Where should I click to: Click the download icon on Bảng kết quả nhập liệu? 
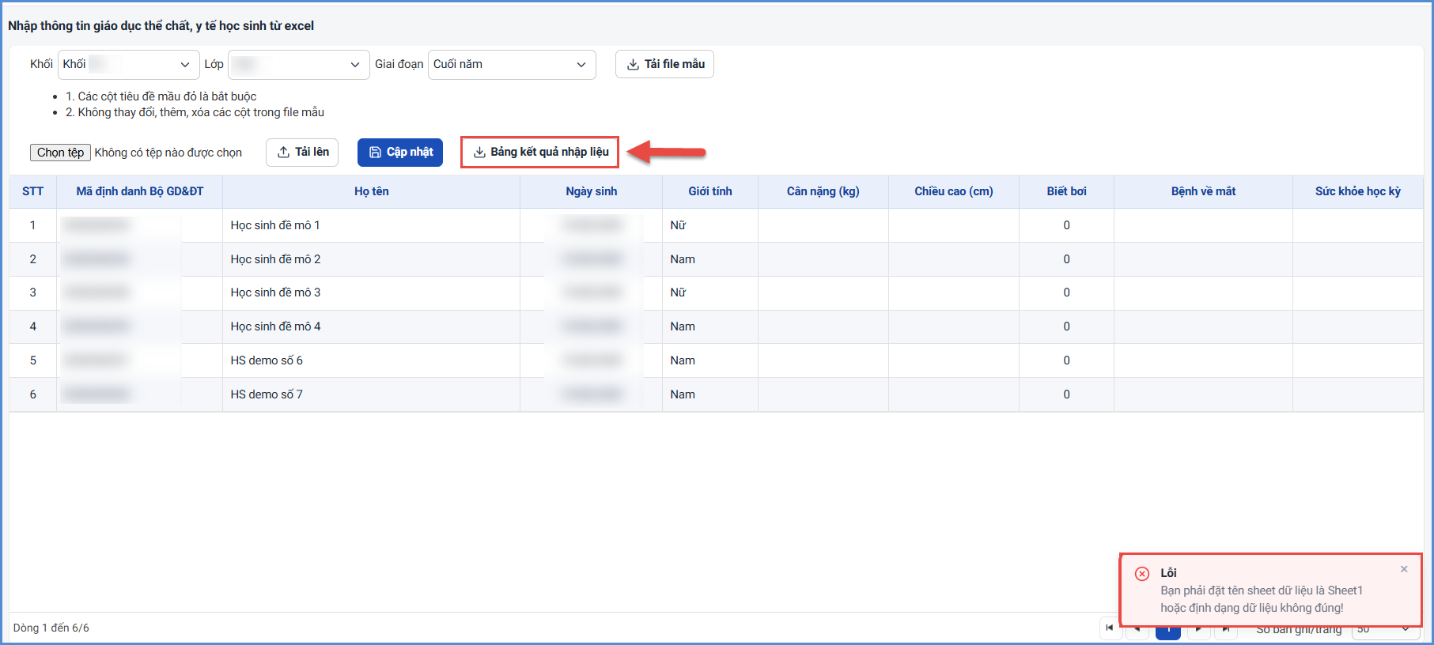pyautogui.click(x=479, y=153)
